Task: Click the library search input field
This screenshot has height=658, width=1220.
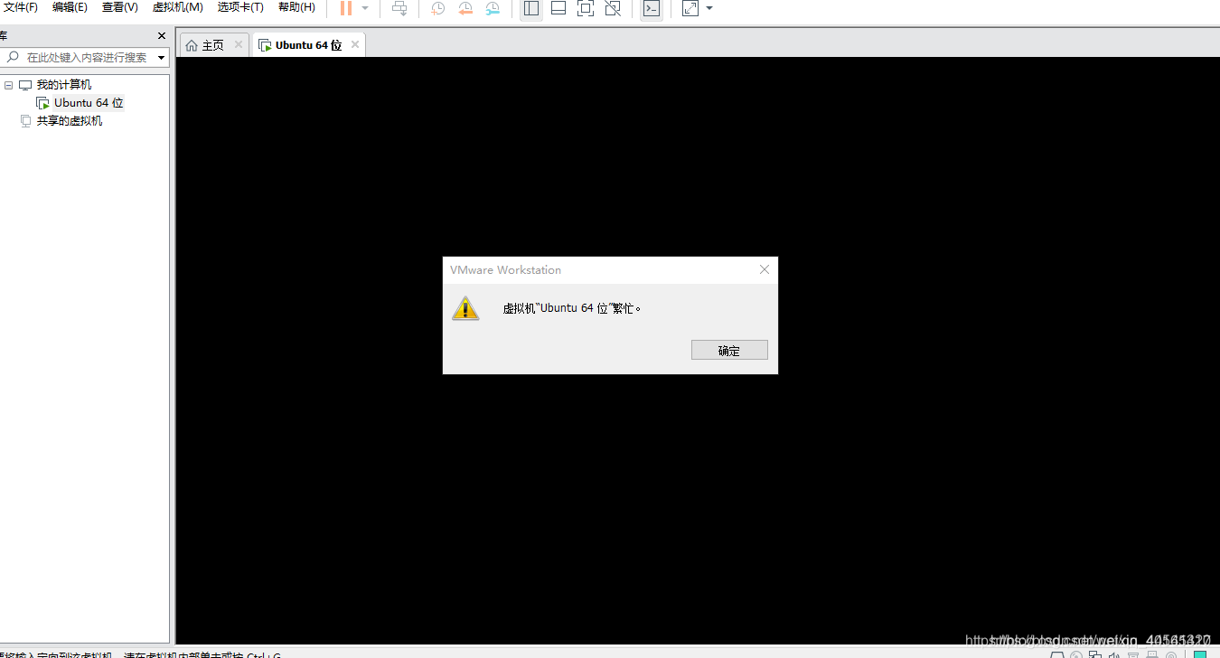Action: [x=86, y=57]
